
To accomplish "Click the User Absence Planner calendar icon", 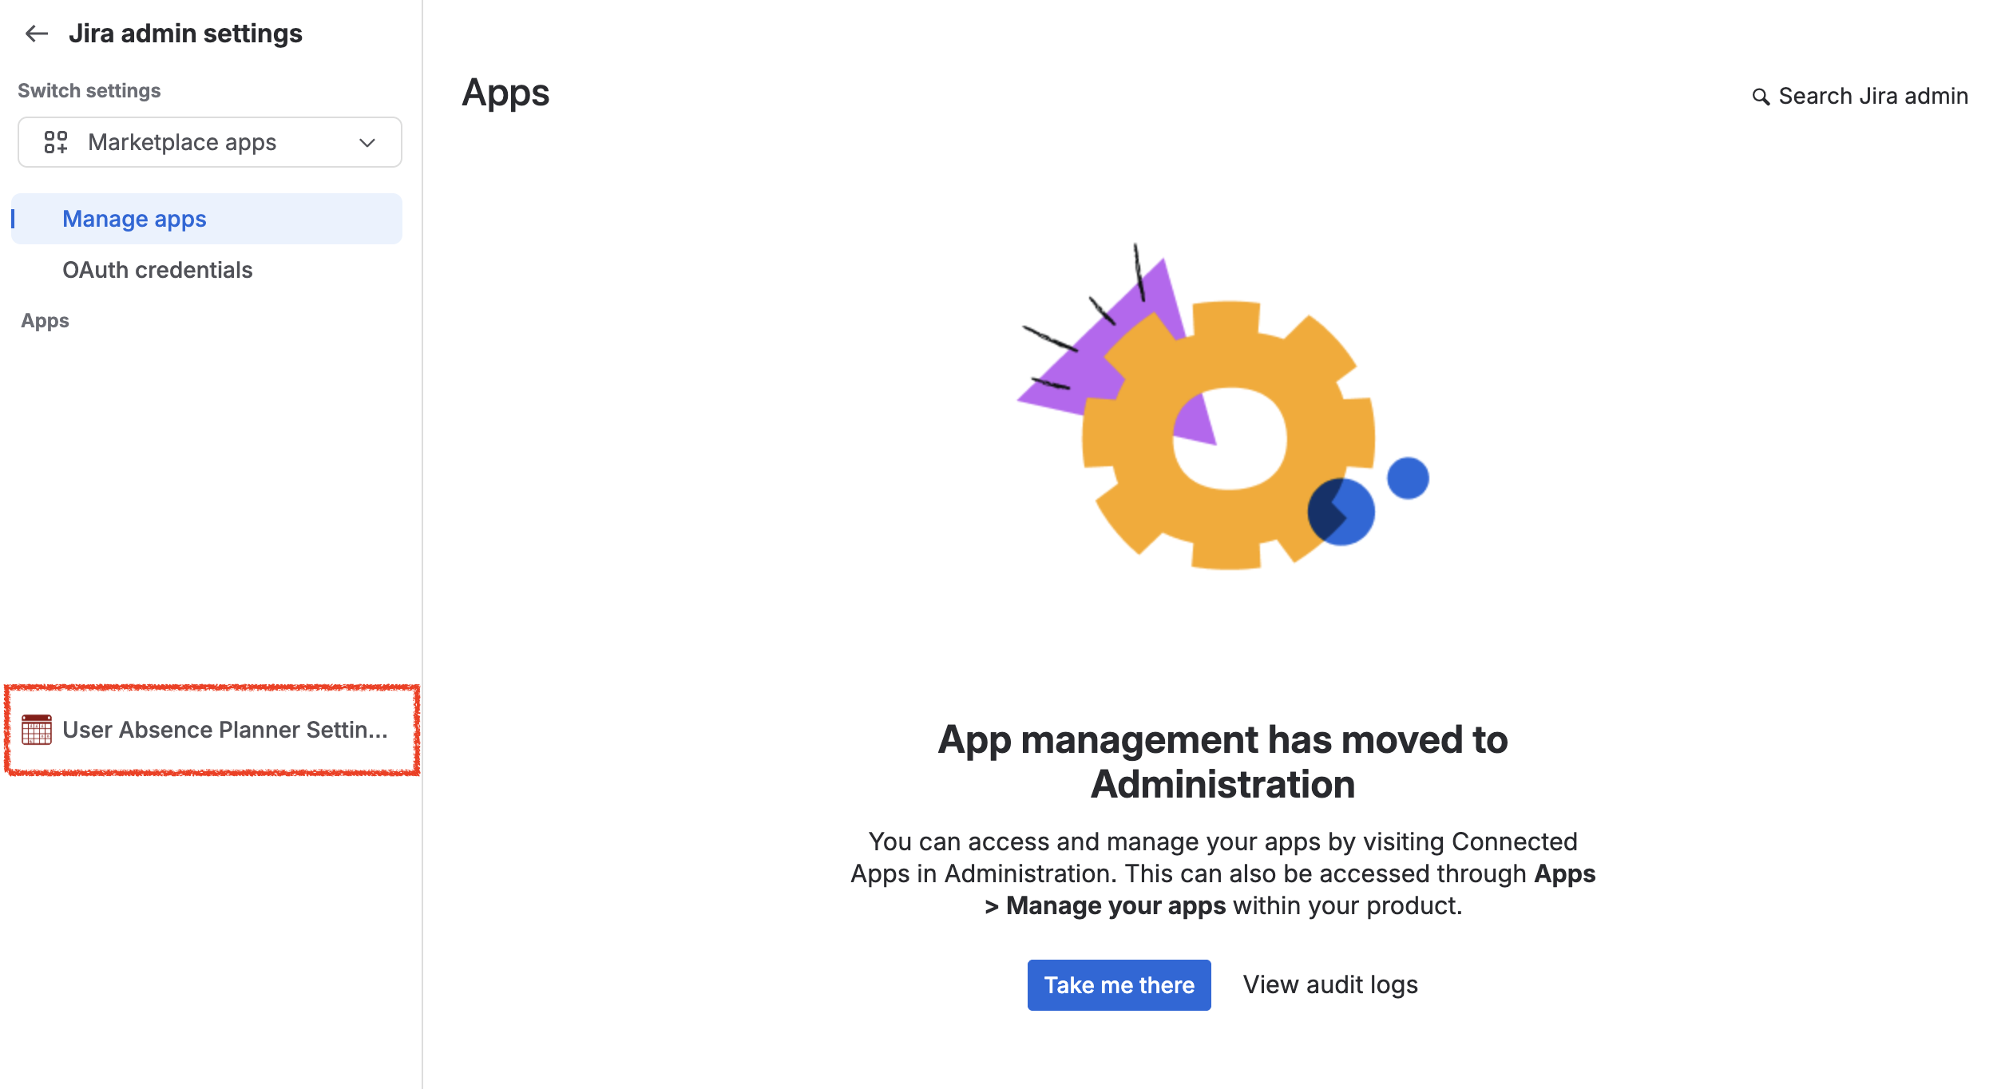I will coord(37,730).
